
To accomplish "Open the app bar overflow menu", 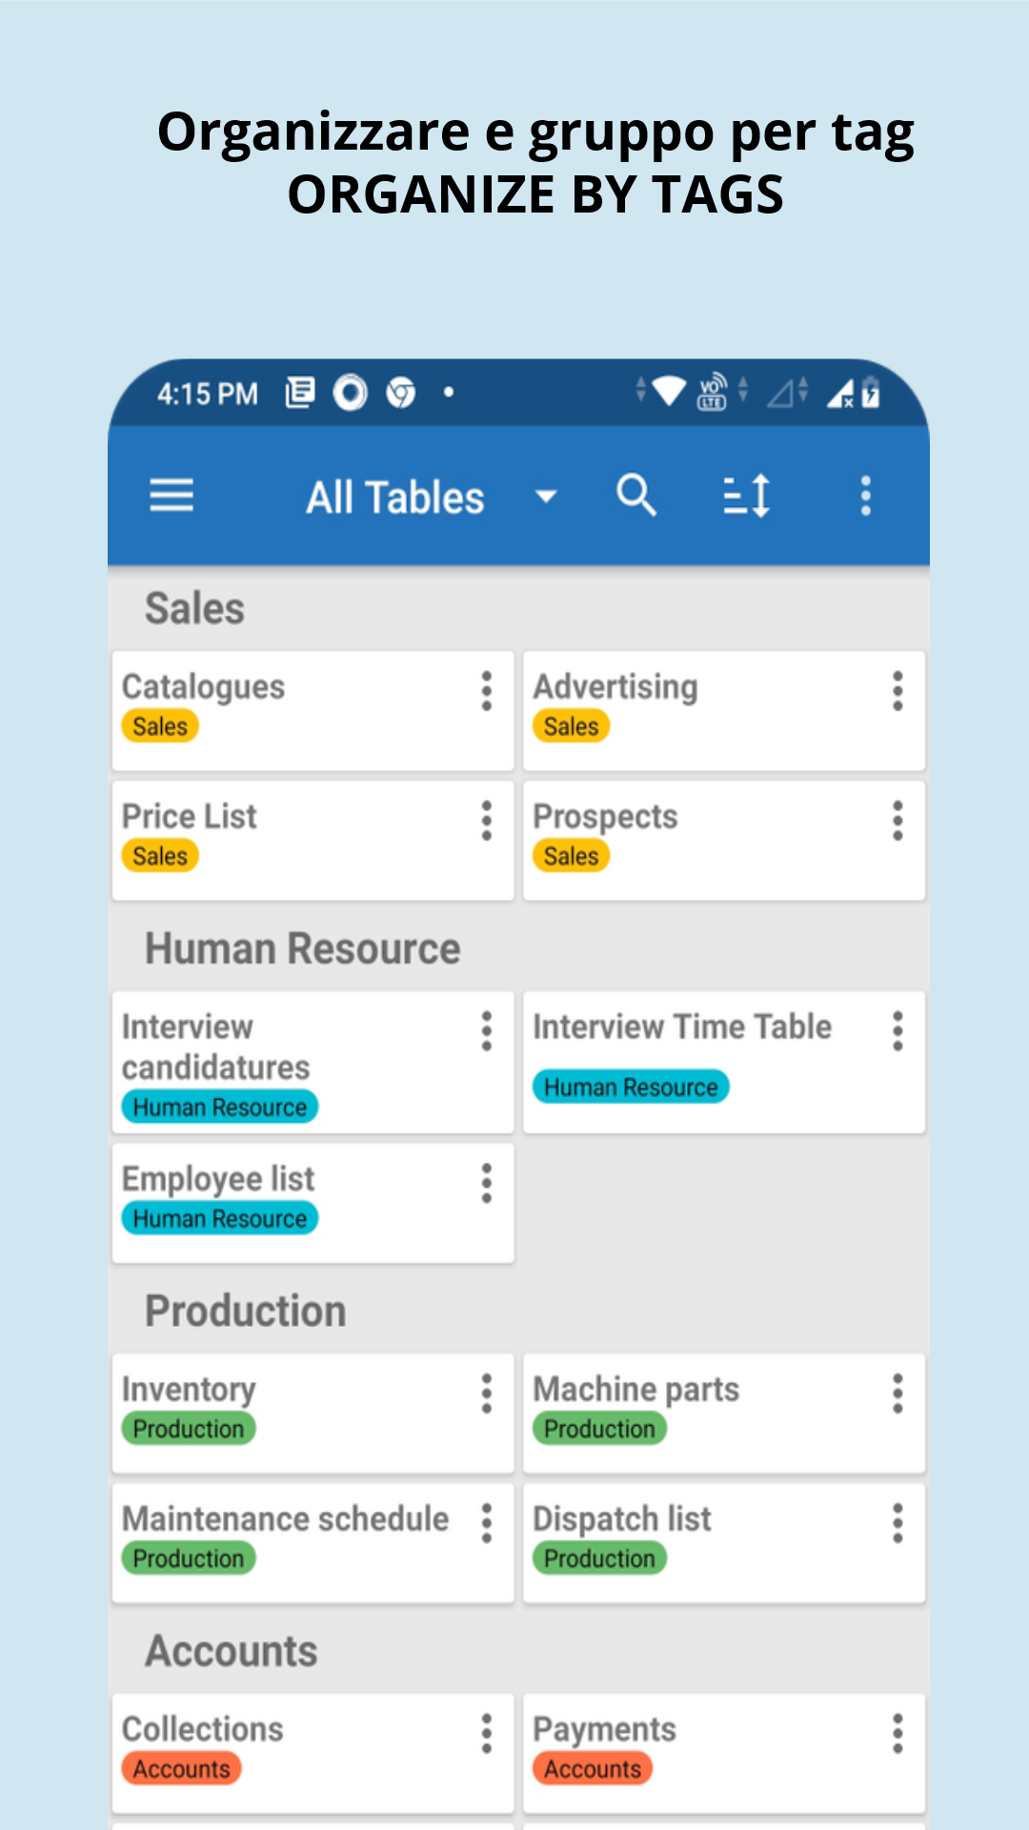I will click(x=865, y=496).
